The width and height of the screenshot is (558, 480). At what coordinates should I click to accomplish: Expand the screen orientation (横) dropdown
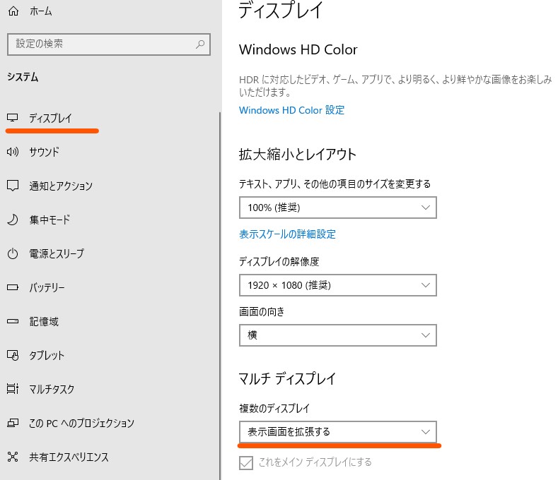(338, 335)
